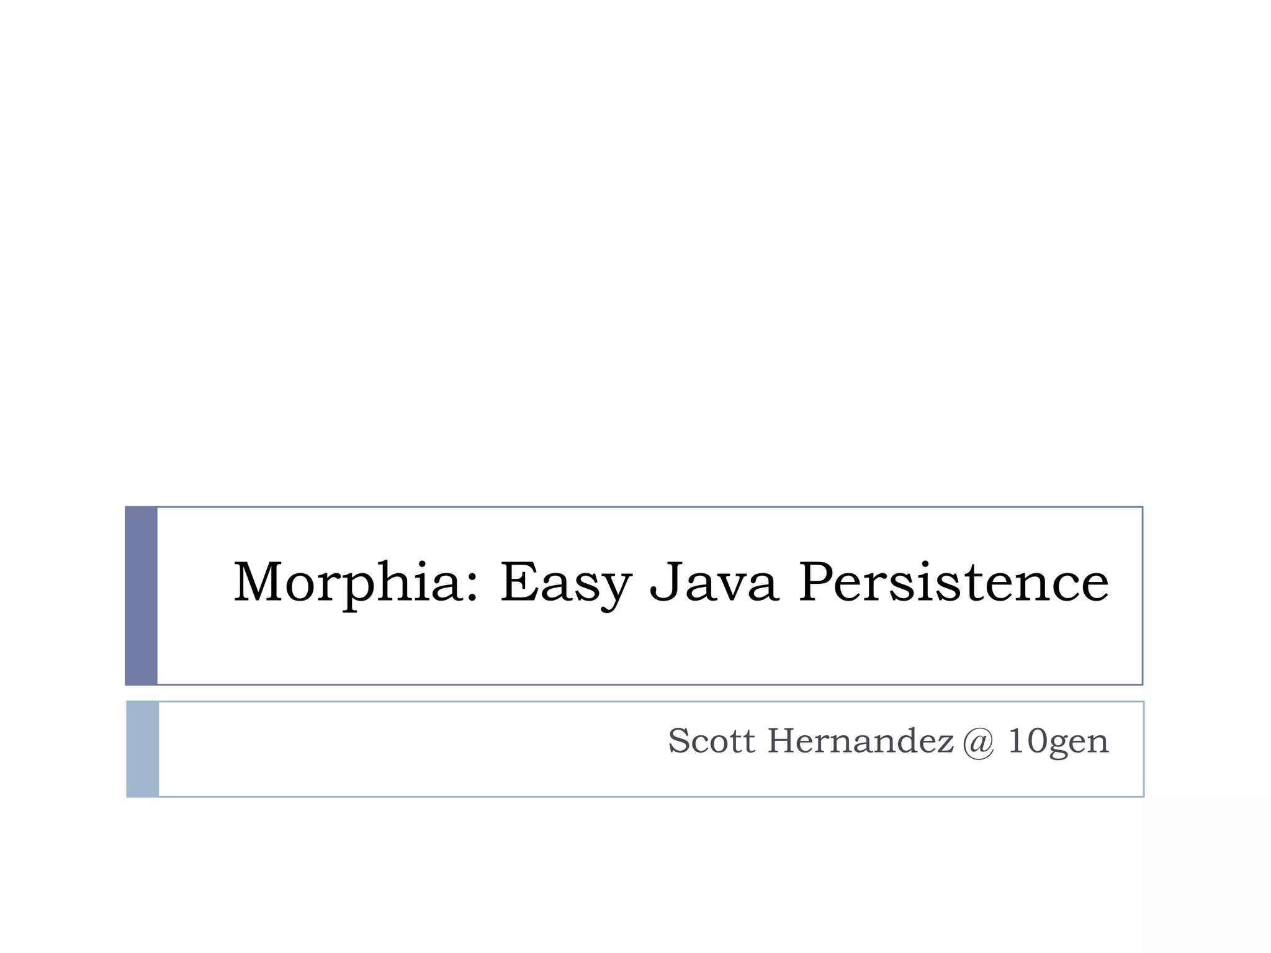Screen dimensions: 1271x953
Task: Click "10gen" in the subtitle
Action: pyautogui.click(x=1058, y=742)
